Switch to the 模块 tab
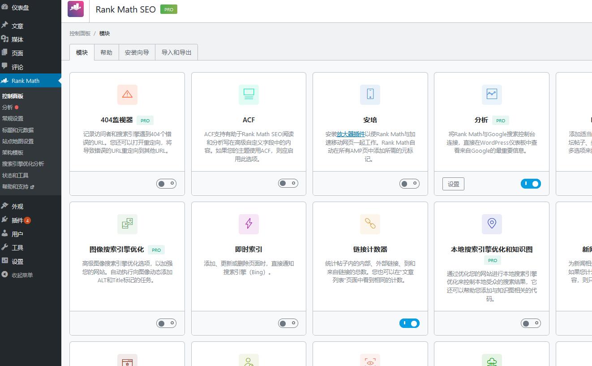This screenshot has height=366, width=592. [82, 52]
